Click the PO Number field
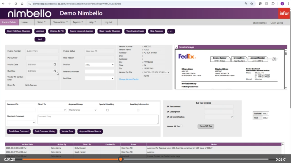The image size is (291, 163). (42, 58)
